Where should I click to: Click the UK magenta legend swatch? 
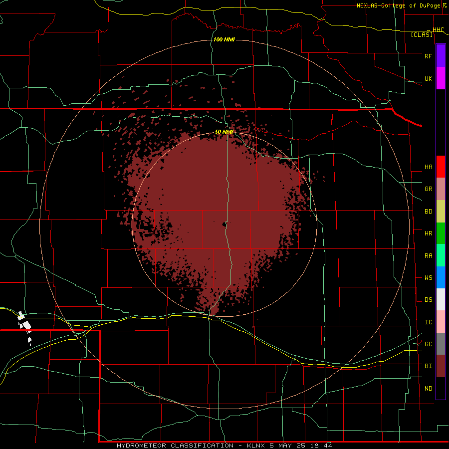click(441, 78)
